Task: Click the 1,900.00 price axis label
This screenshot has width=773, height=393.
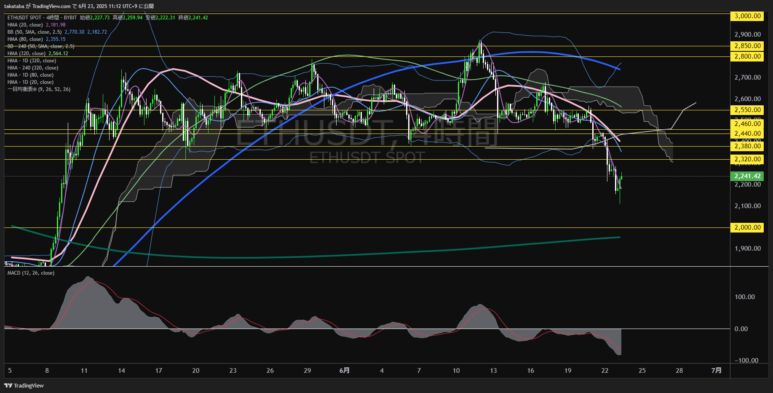Action: click(x=747, y=249)
